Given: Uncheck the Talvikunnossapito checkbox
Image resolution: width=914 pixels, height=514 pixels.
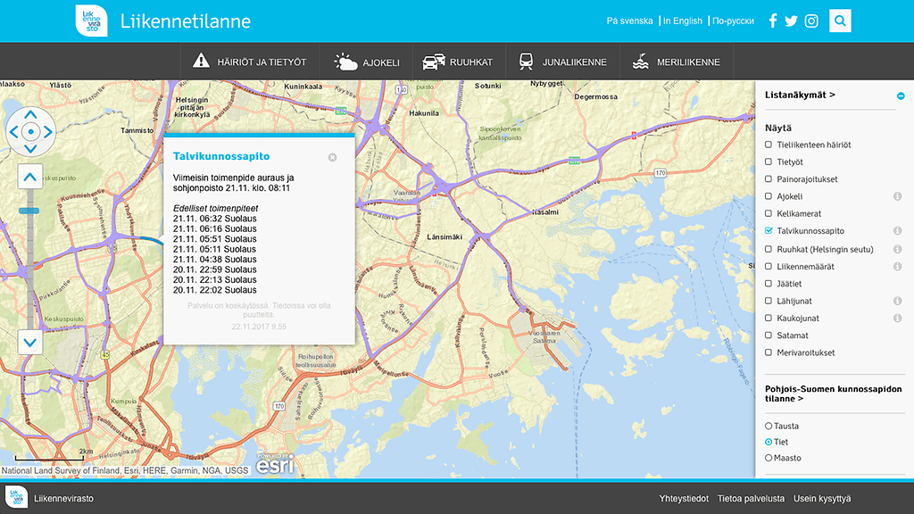Looking at the screenshot, I should tap(769, 231).
